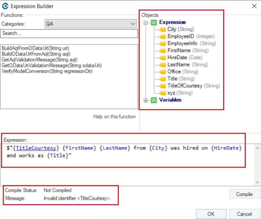Click the underlined TitleCourtesy token in the expression
261x219 pixels.
[36, 148]
